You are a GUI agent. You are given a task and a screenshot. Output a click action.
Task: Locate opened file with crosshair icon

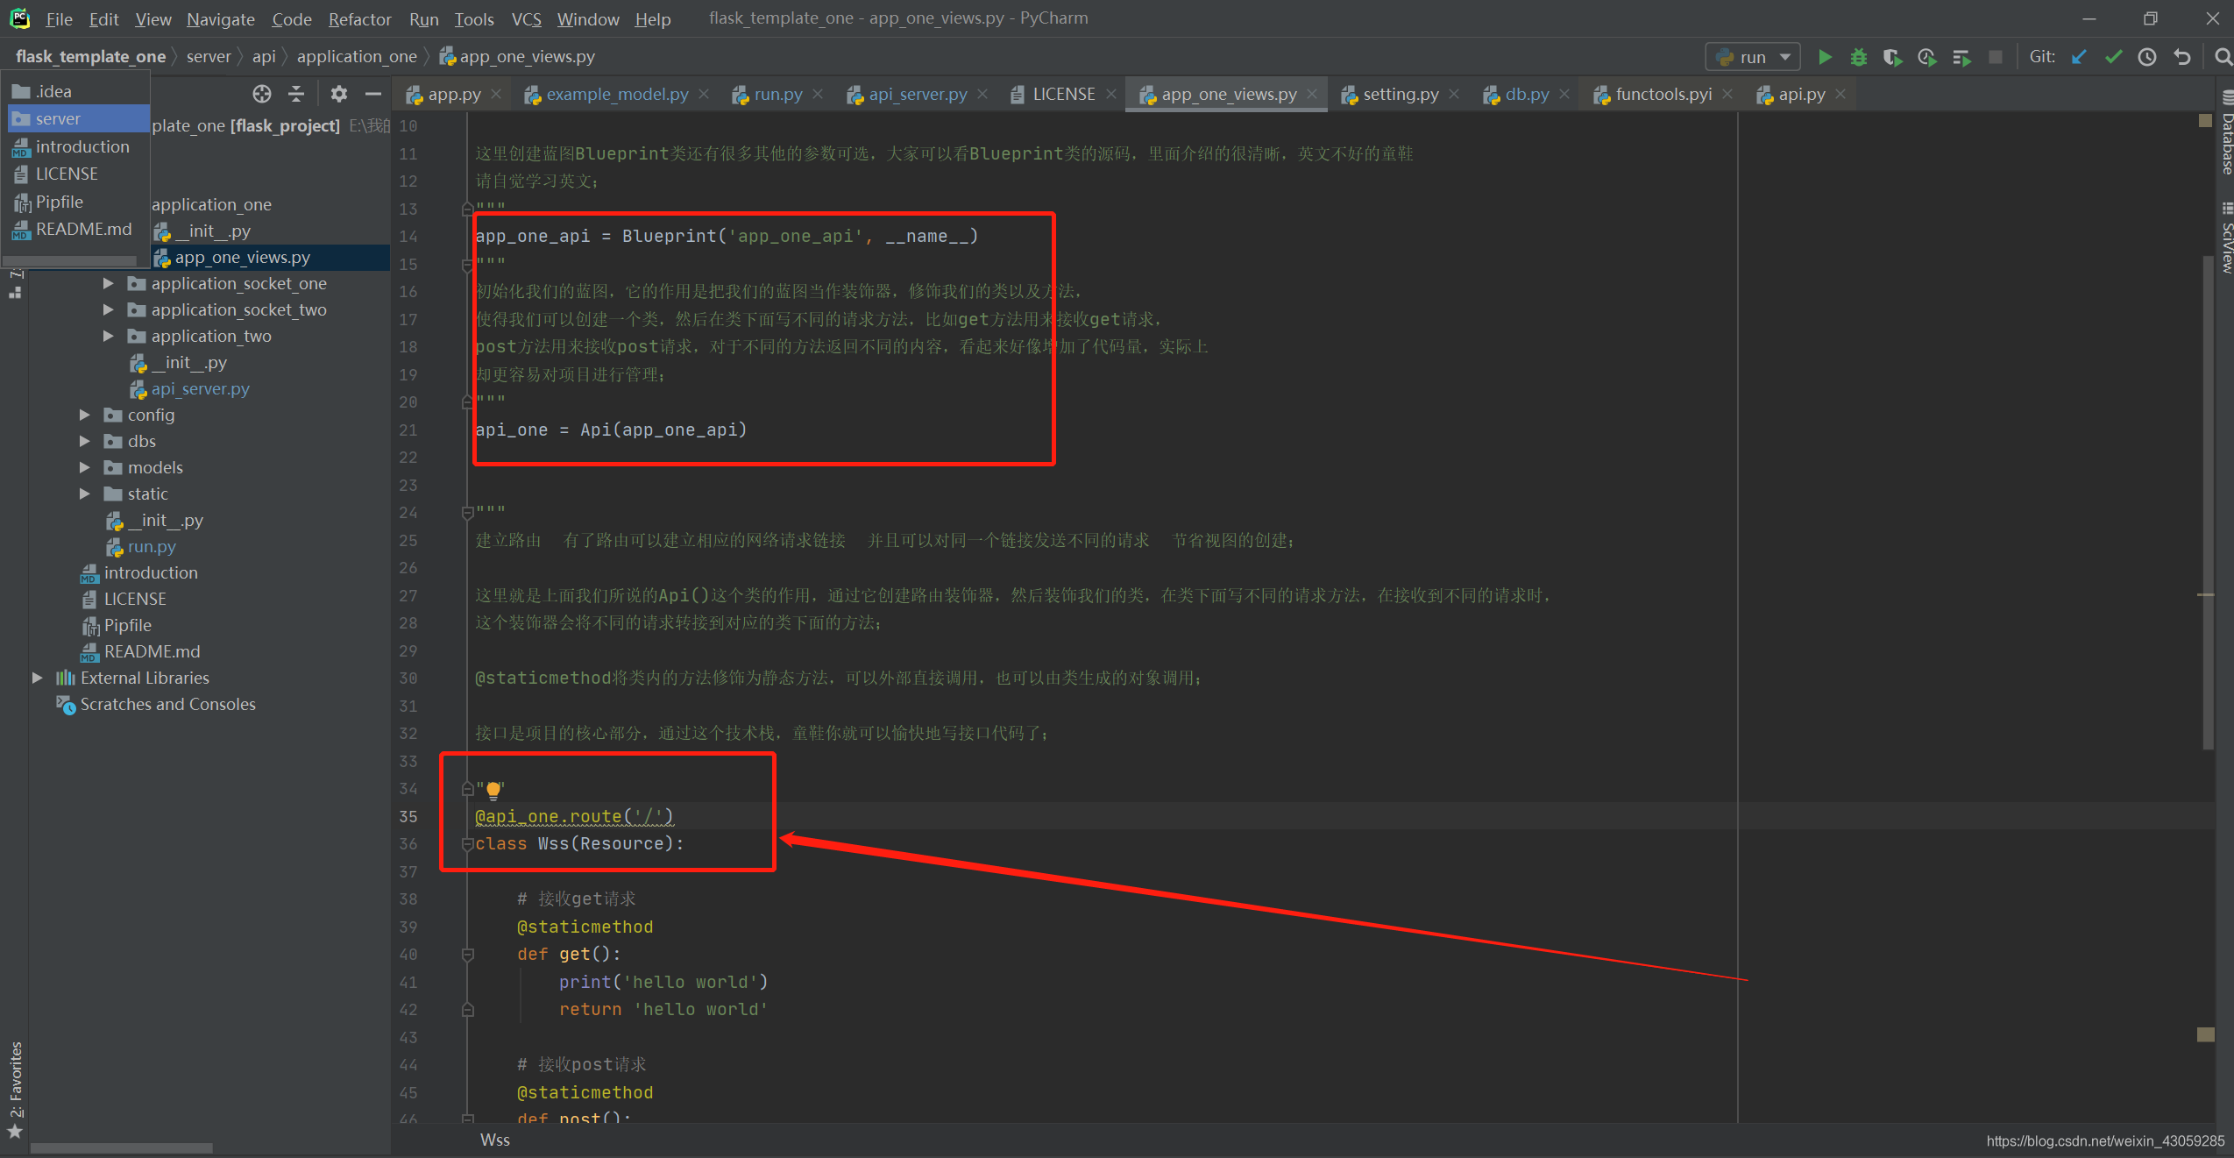click(x=262, y=93)
